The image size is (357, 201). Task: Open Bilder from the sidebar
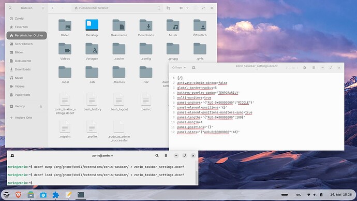27,52
